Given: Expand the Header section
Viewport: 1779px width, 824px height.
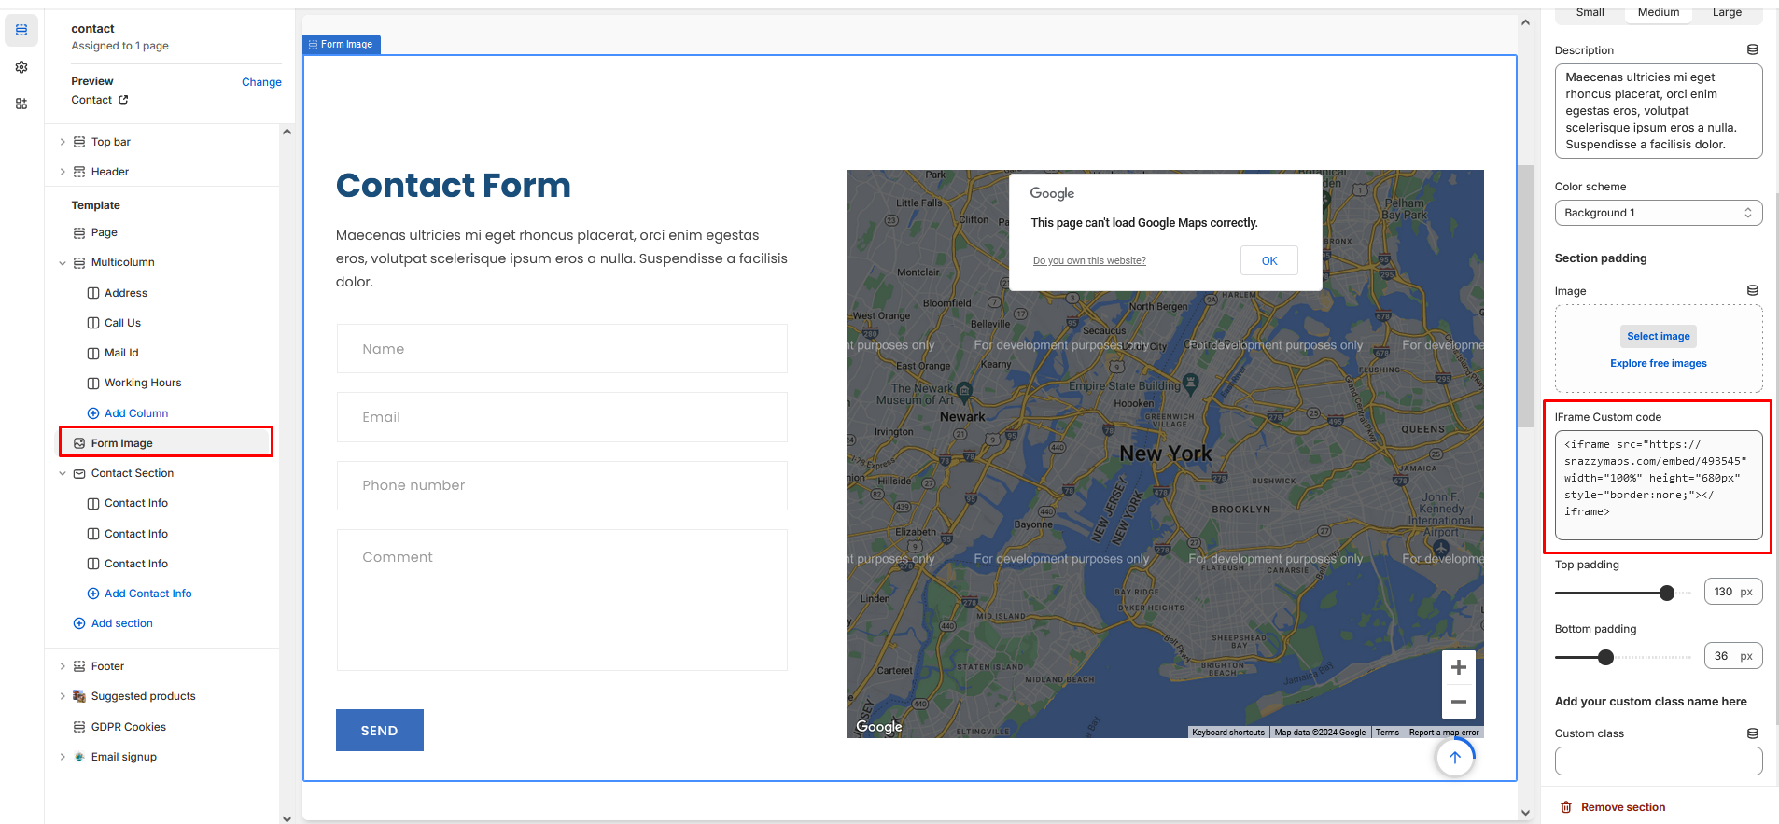Looking at the screenshot, I should [x=63, y=172].
